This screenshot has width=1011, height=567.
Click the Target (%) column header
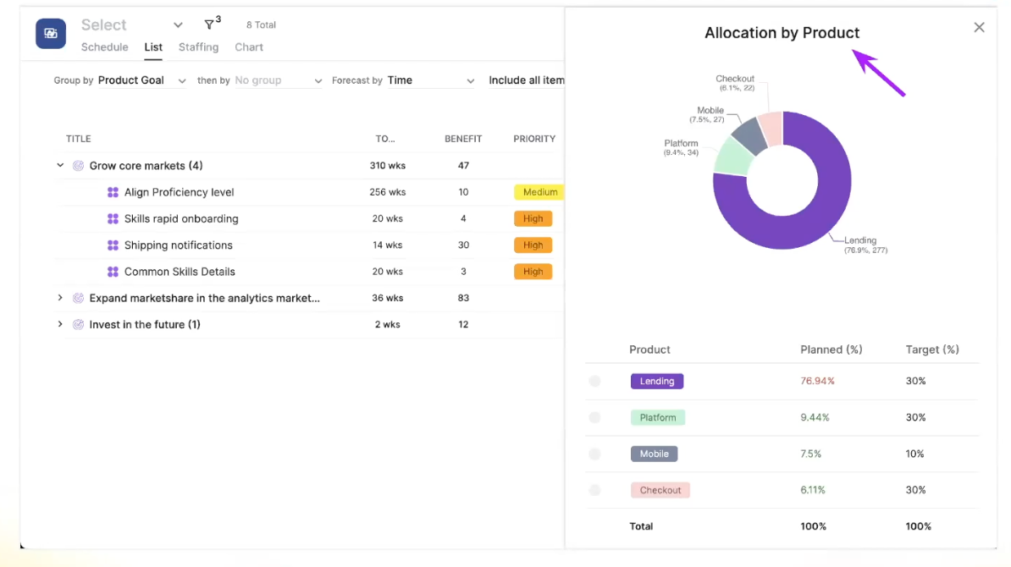coord(931,350)
